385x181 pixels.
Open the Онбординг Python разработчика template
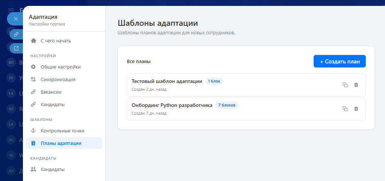172,105
